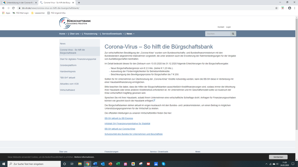This screenshot has width=298, height=167.
Task: Click the page vertical scrollbar
Action: [x=297, y=74]
